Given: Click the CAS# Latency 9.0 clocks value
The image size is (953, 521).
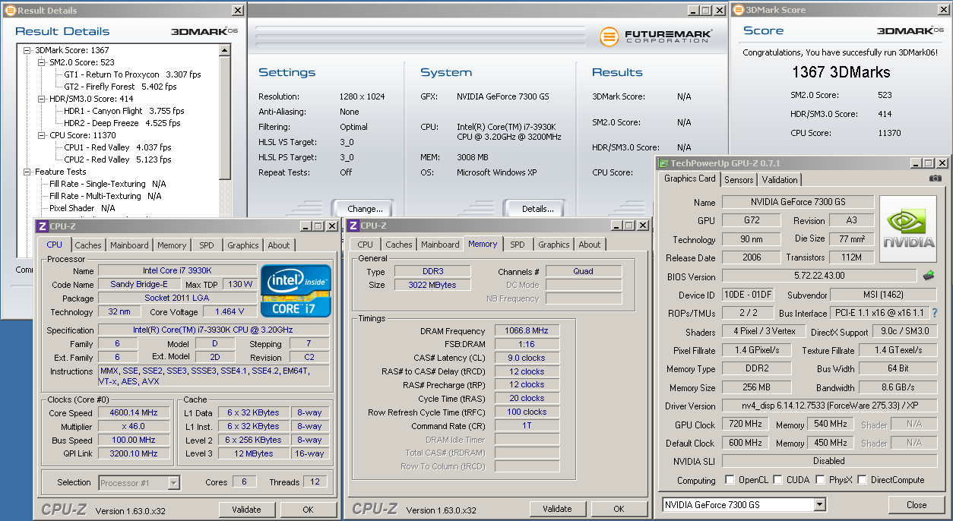Looking at the screenshot, I should [x=527, y=358].
